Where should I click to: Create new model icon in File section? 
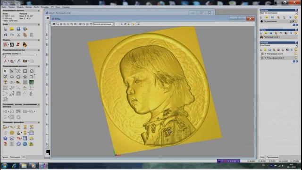[x=5, y=29]
